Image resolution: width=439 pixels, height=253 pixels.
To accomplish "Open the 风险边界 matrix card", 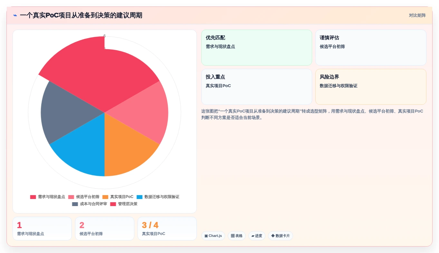I will tap(371, 87).
